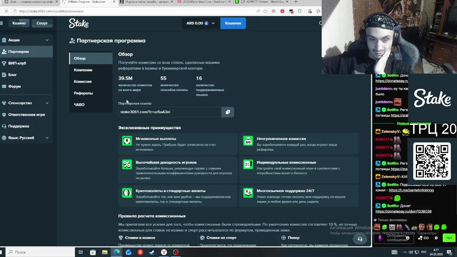
Task: Stop page loading with the X button
Action: (6, 11)
